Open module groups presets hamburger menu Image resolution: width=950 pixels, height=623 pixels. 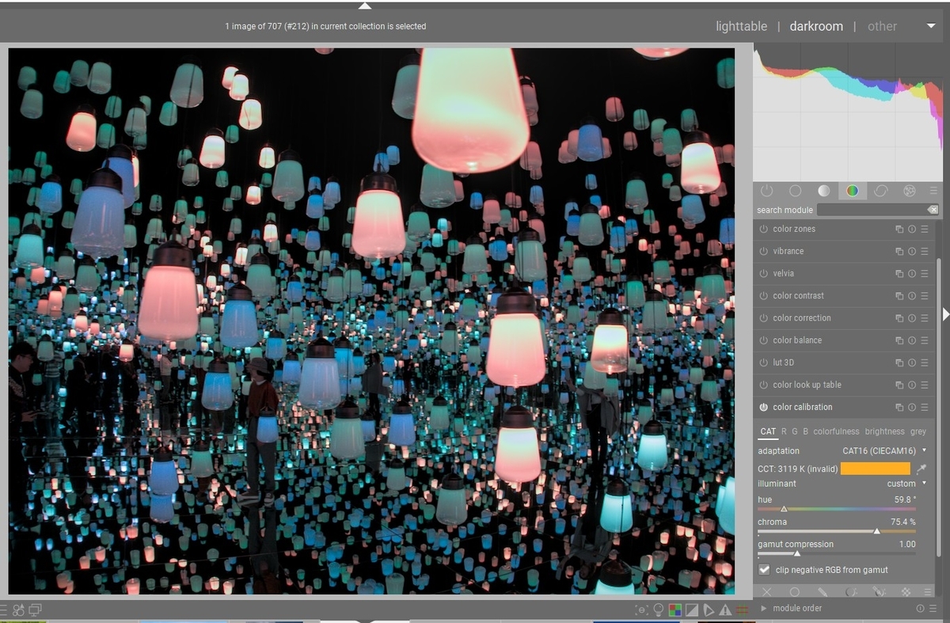[933, 191]
